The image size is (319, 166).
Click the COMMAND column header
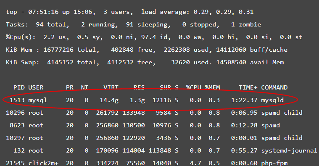[x=274, y=87]
